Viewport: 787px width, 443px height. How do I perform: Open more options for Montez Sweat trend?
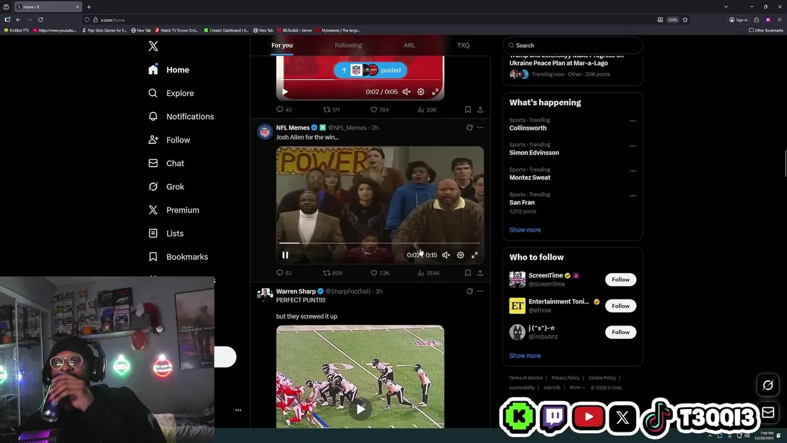[x=633, y=170]
